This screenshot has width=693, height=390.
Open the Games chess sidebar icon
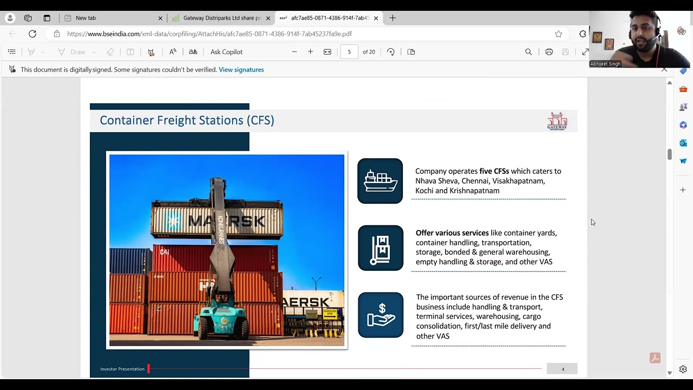(683, 107)
